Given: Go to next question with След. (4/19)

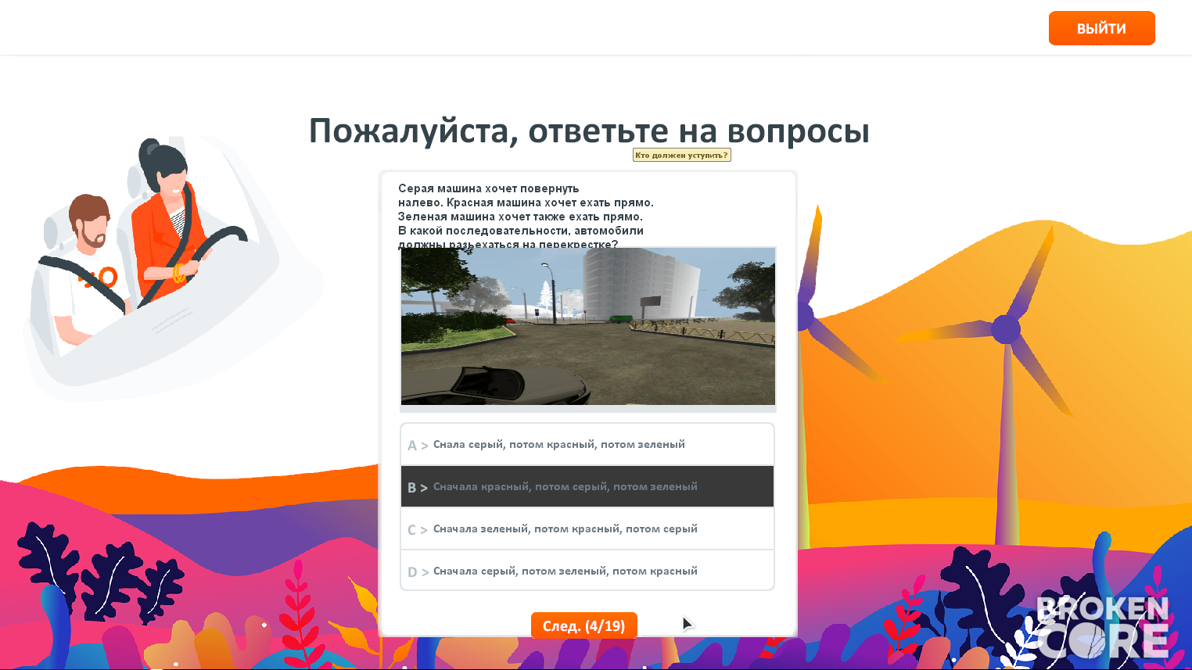Looking at the screenshot, I should 583,625.
